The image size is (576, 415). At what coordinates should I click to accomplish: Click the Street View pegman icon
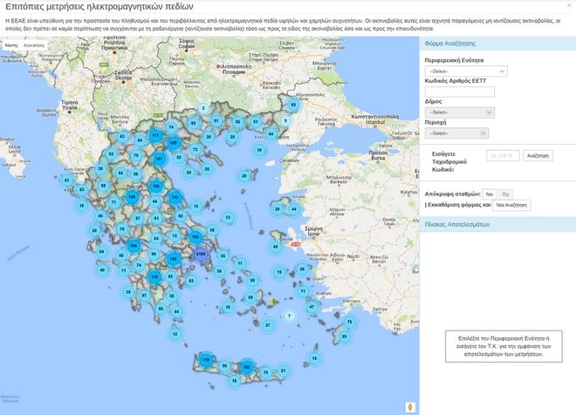[410, 405]
